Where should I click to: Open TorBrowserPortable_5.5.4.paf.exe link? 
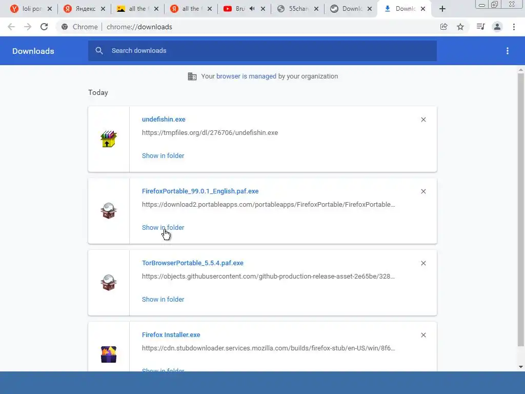point(193,263)
